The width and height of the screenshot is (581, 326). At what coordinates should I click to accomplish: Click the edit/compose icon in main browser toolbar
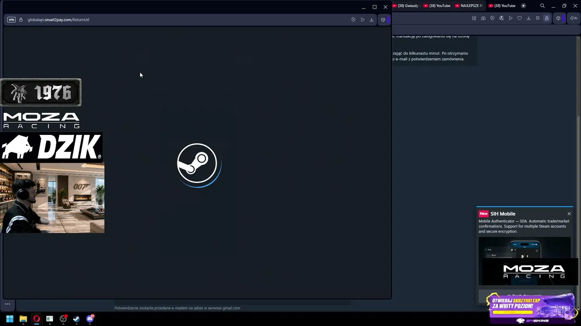[474, 18]
